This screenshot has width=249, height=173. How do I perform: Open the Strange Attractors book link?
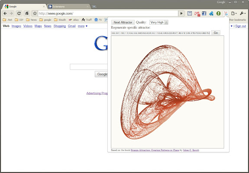[155, 150]
